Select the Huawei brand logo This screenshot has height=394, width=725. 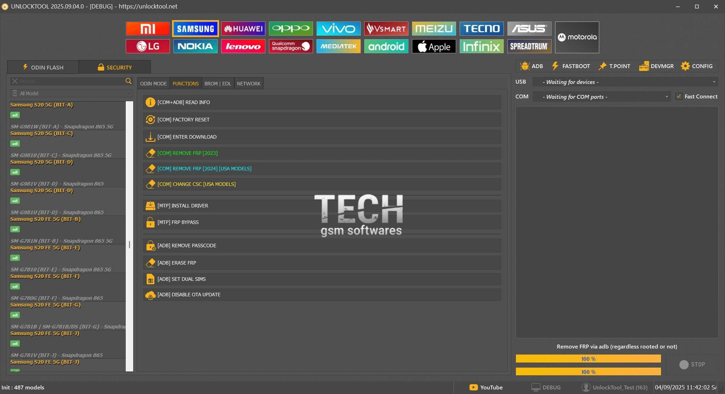click(243, 29)
